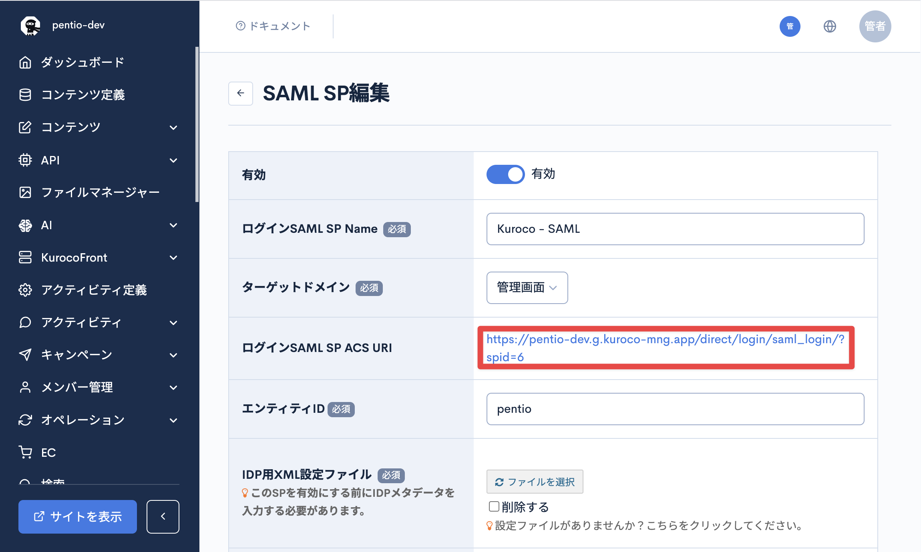Screen dimensions: 921x552
Task: Open コンテンツ定義 in the sidebar
Action: point(83,95)
